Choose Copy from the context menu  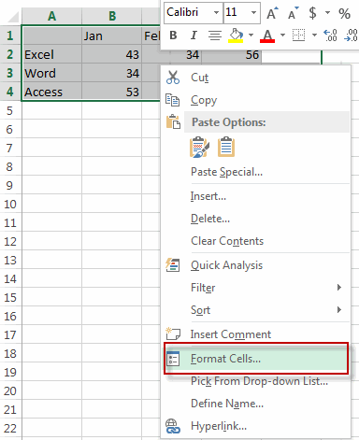(255, 100)
